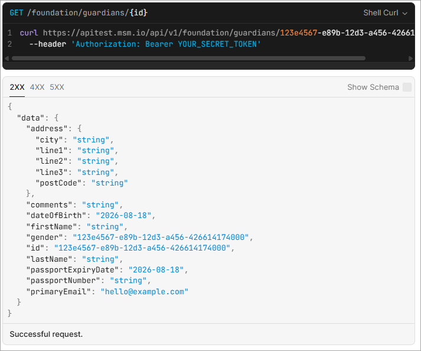Switch to the 4XX response tab
This screenshot has width=421, height=351.
37,87
